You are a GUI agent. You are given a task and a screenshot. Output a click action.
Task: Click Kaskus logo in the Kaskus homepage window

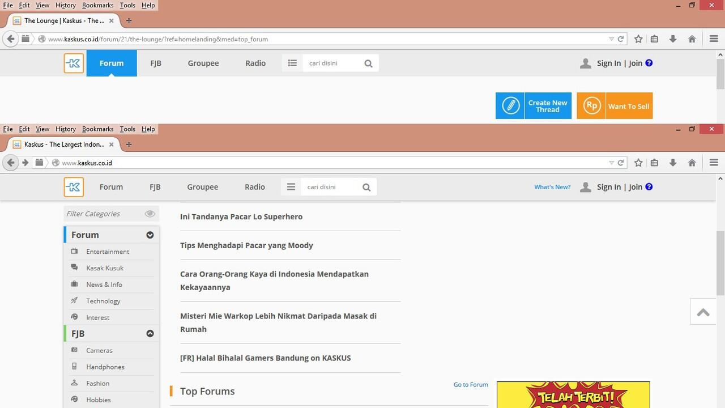coord(74,187)
